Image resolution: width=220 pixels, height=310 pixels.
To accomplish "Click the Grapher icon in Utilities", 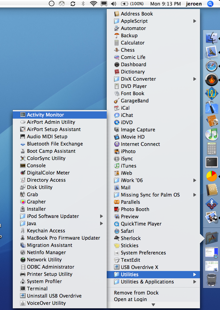I will pos(23,202).
